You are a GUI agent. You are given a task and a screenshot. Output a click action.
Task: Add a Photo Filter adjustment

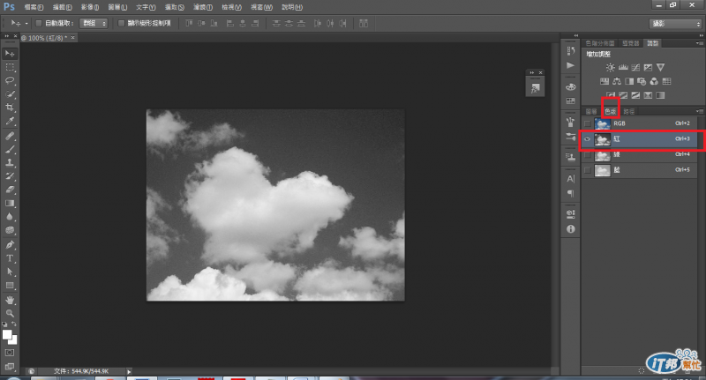[x=642, y=81]
